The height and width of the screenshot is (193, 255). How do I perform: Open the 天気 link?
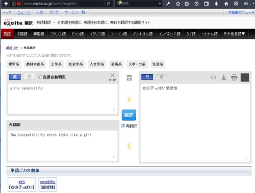point(40,12)
